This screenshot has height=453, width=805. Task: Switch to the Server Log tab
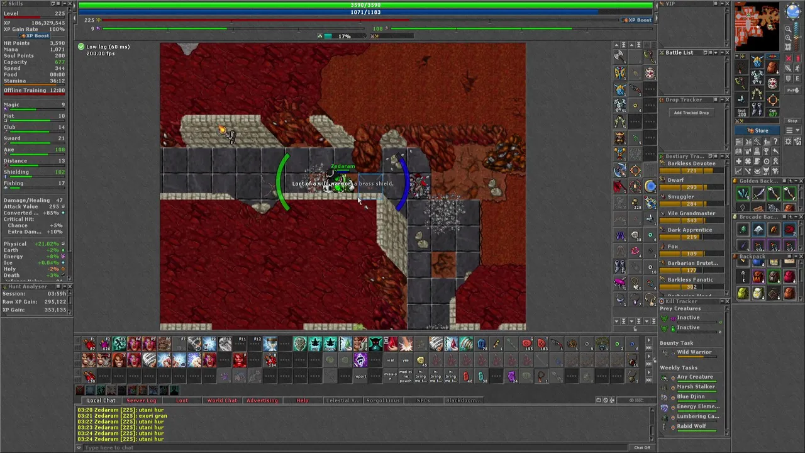(142, 400)
